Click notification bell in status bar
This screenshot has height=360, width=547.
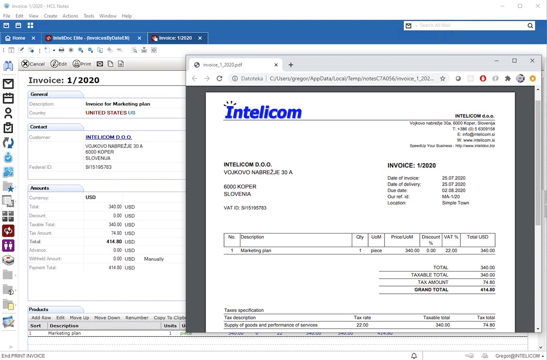pos(414,356)
